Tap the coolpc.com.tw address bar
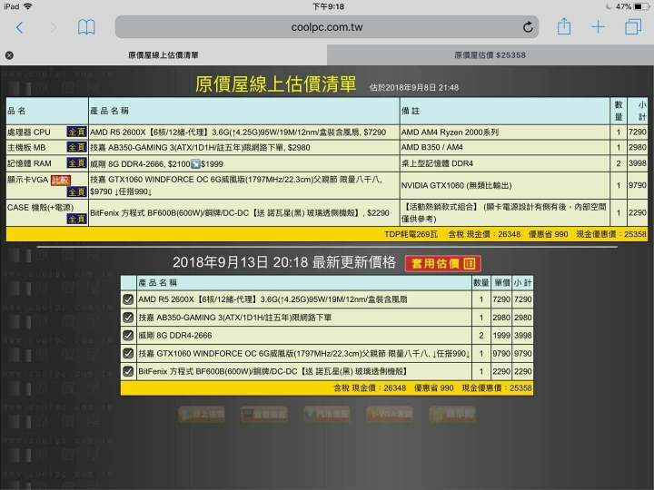Viewport: 654px width, 490px height. coord(327,27)
